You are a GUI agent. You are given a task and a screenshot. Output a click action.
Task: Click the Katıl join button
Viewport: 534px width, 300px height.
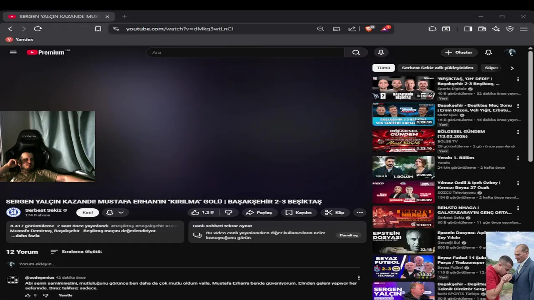click(88, 212)
